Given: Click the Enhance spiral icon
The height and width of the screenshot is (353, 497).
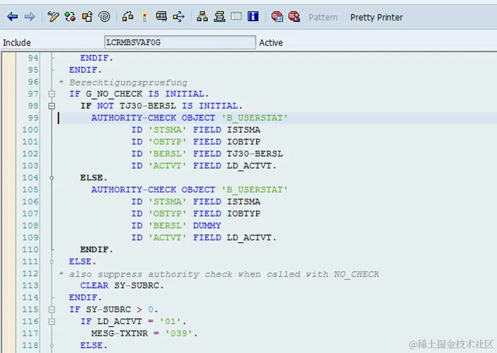Looking at the screenshot, I should tap(104, 16).
